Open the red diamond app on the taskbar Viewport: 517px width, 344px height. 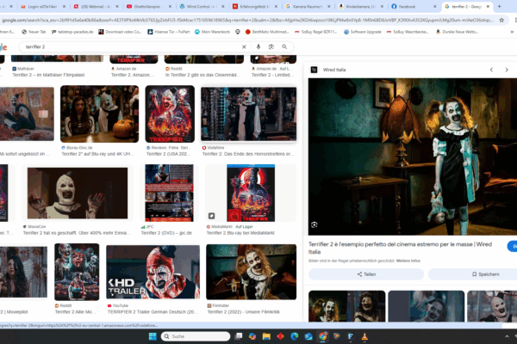pos(281,336)
